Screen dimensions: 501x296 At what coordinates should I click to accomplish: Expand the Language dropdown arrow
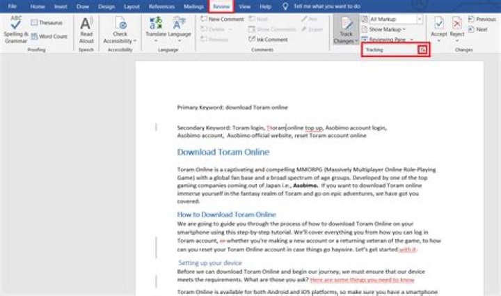180,41
